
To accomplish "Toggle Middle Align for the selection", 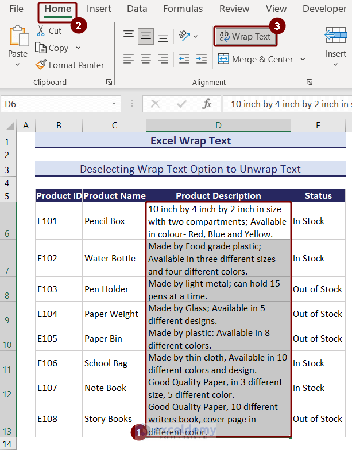I will pyautogui.click(x=146, y=37).
